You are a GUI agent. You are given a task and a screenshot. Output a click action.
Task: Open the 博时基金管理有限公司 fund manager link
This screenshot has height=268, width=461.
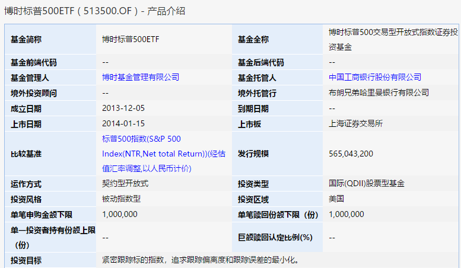[141, 77]
